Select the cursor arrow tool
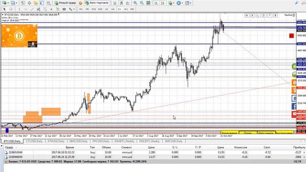The height and width of the screenshot is (172, 306). point(4,9)
